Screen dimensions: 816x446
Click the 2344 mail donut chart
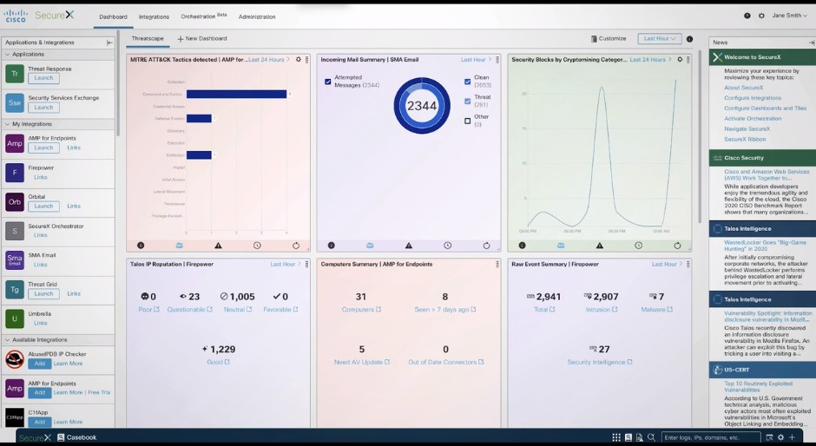pyautogui.click(x=422, y=106)
